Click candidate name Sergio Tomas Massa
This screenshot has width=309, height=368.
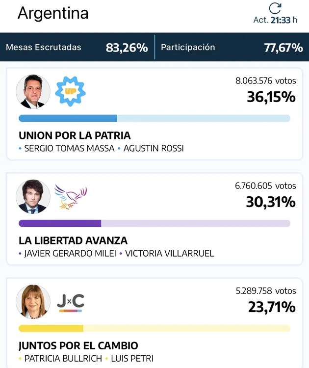point(69,148)
